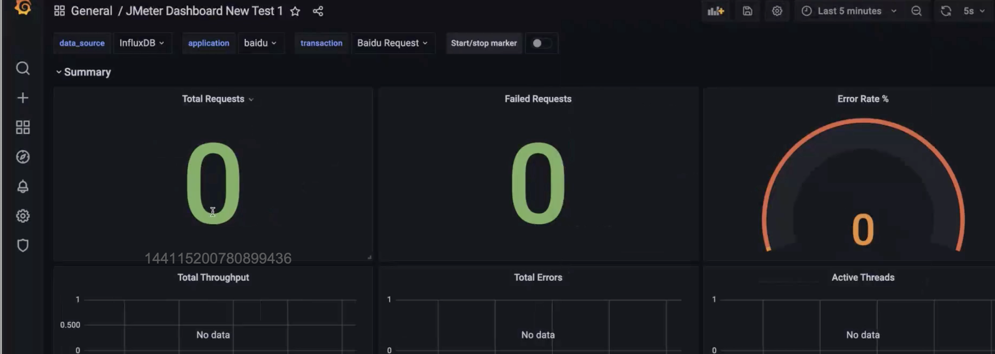Screen dimensions: 995x354
Task: Collapse the Summary row
Action: [83, 72]
